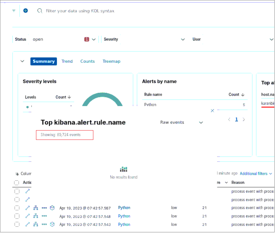Click the add filter plus icon

click(x=25, y=10)
